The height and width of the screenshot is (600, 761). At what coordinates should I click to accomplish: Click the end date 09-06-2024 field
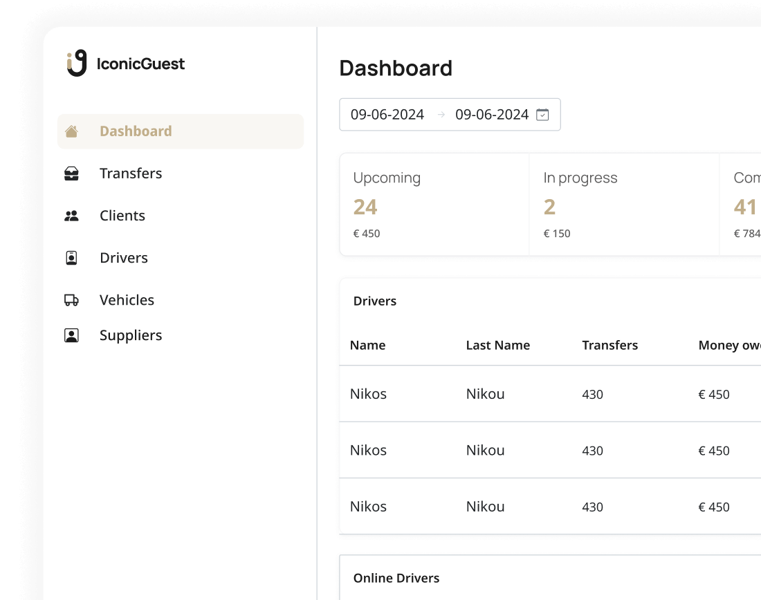click(x=492, y=115)
